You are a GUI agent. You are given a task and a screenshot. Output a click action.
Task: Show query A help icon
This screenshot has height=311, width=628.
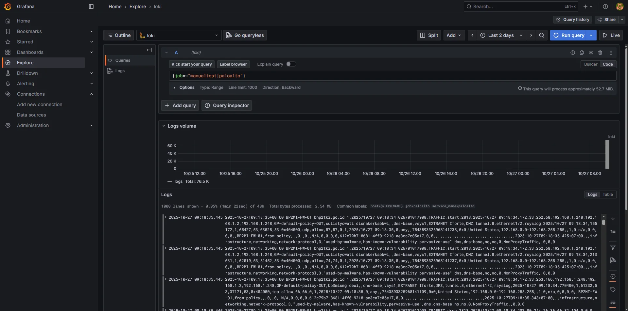[x=572, y=53]
